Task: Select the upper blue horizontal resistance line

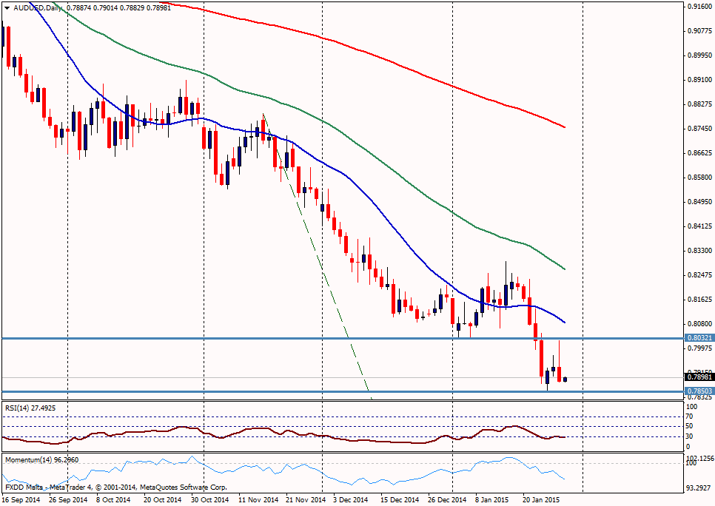Action: point(222,338)
